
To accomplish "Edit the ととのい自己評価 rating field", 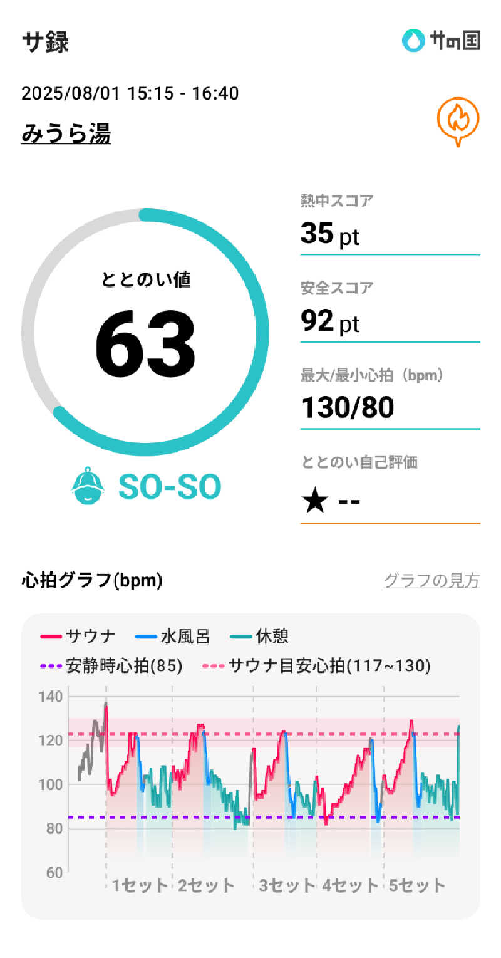I will click(x=390, y=501).
